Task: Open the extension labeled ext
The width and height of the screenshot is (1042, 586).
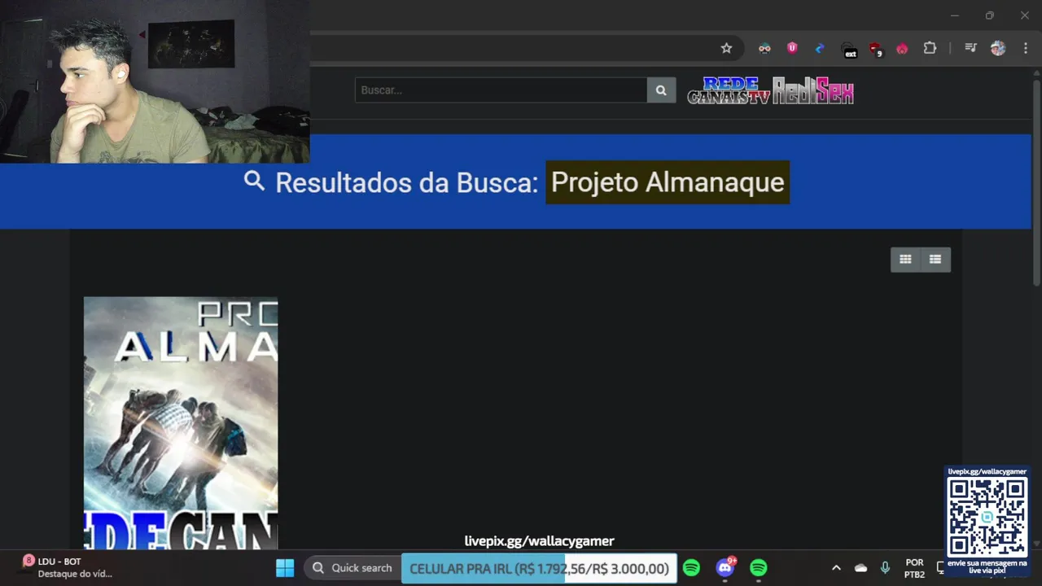Action: 849,49
